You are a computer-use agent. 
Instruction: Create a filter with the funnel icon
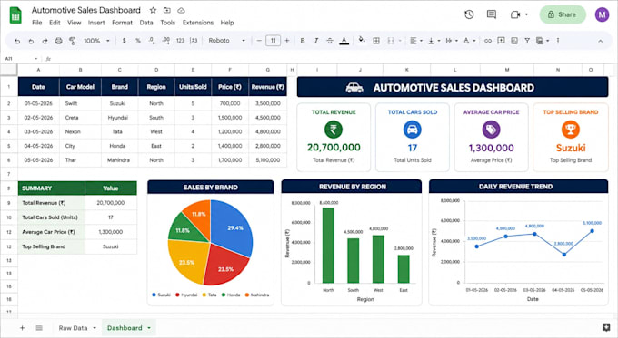coord(527,41)
